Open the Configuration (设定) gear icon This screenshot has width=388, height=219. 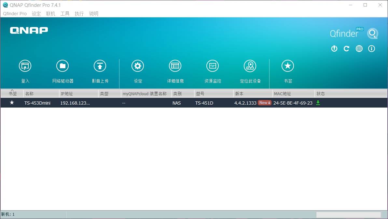coord(138,66)
